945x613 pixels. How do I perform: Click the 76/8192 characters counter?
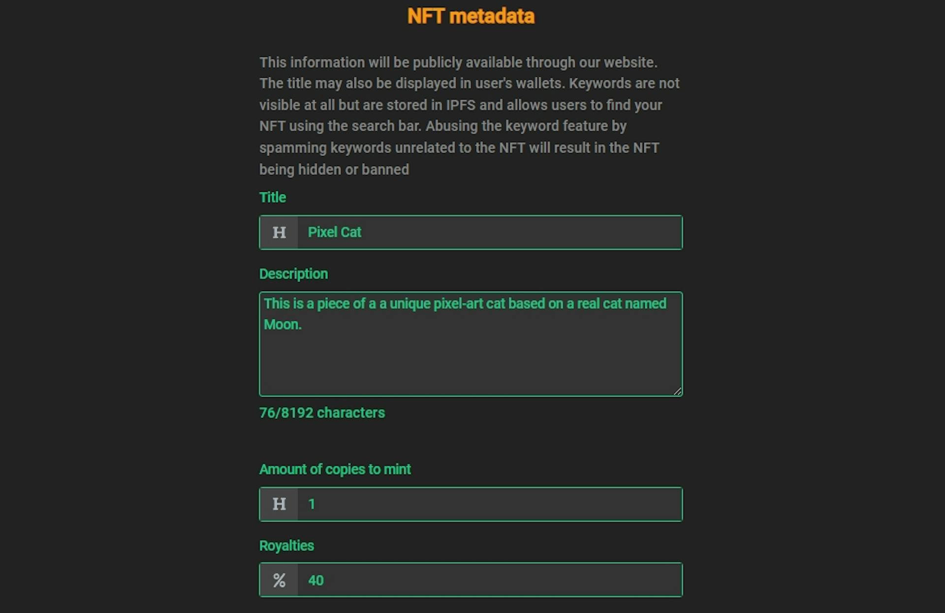click(322, 413)
